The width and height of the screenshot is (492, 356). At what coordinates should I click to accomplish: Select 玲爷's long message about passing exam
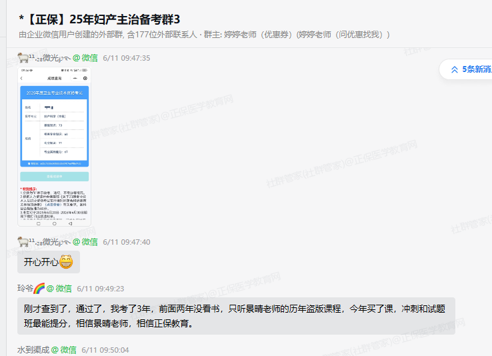(x=236, y=315)
